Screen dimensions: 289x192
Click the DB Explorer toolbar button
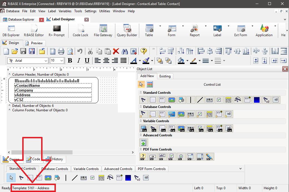click(x=11, y=30)
